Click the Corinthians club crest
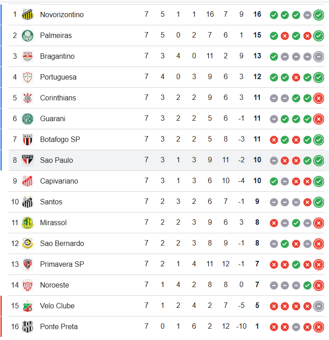The height and width of the screenshot is (340, 329). tap(28, 98)
